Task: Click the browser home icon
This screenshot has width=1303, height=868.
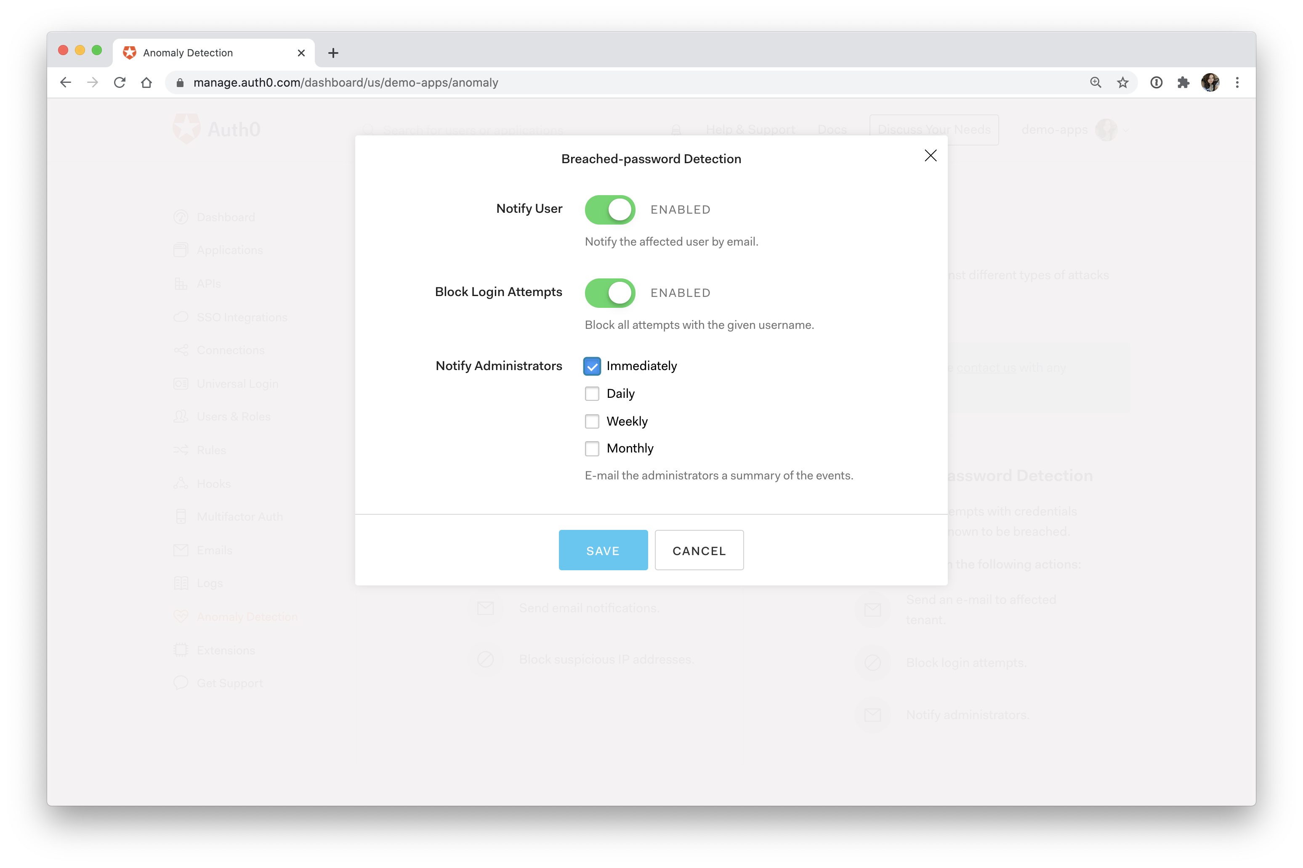Action: tap(146, 82)
